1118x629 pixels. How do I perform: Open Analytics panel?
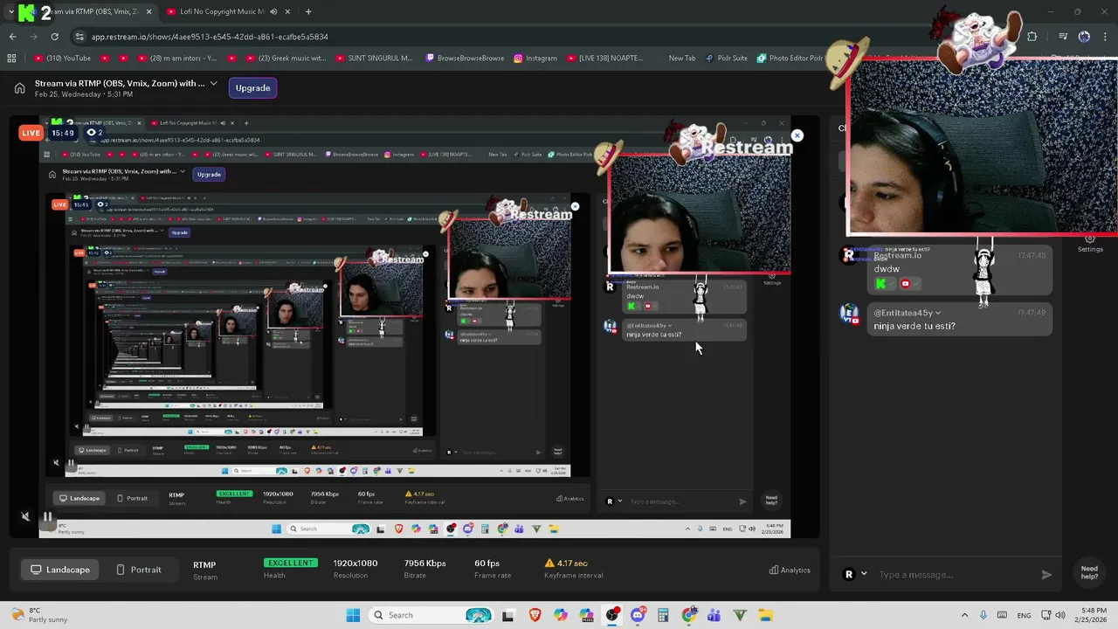tap(790, 570)
